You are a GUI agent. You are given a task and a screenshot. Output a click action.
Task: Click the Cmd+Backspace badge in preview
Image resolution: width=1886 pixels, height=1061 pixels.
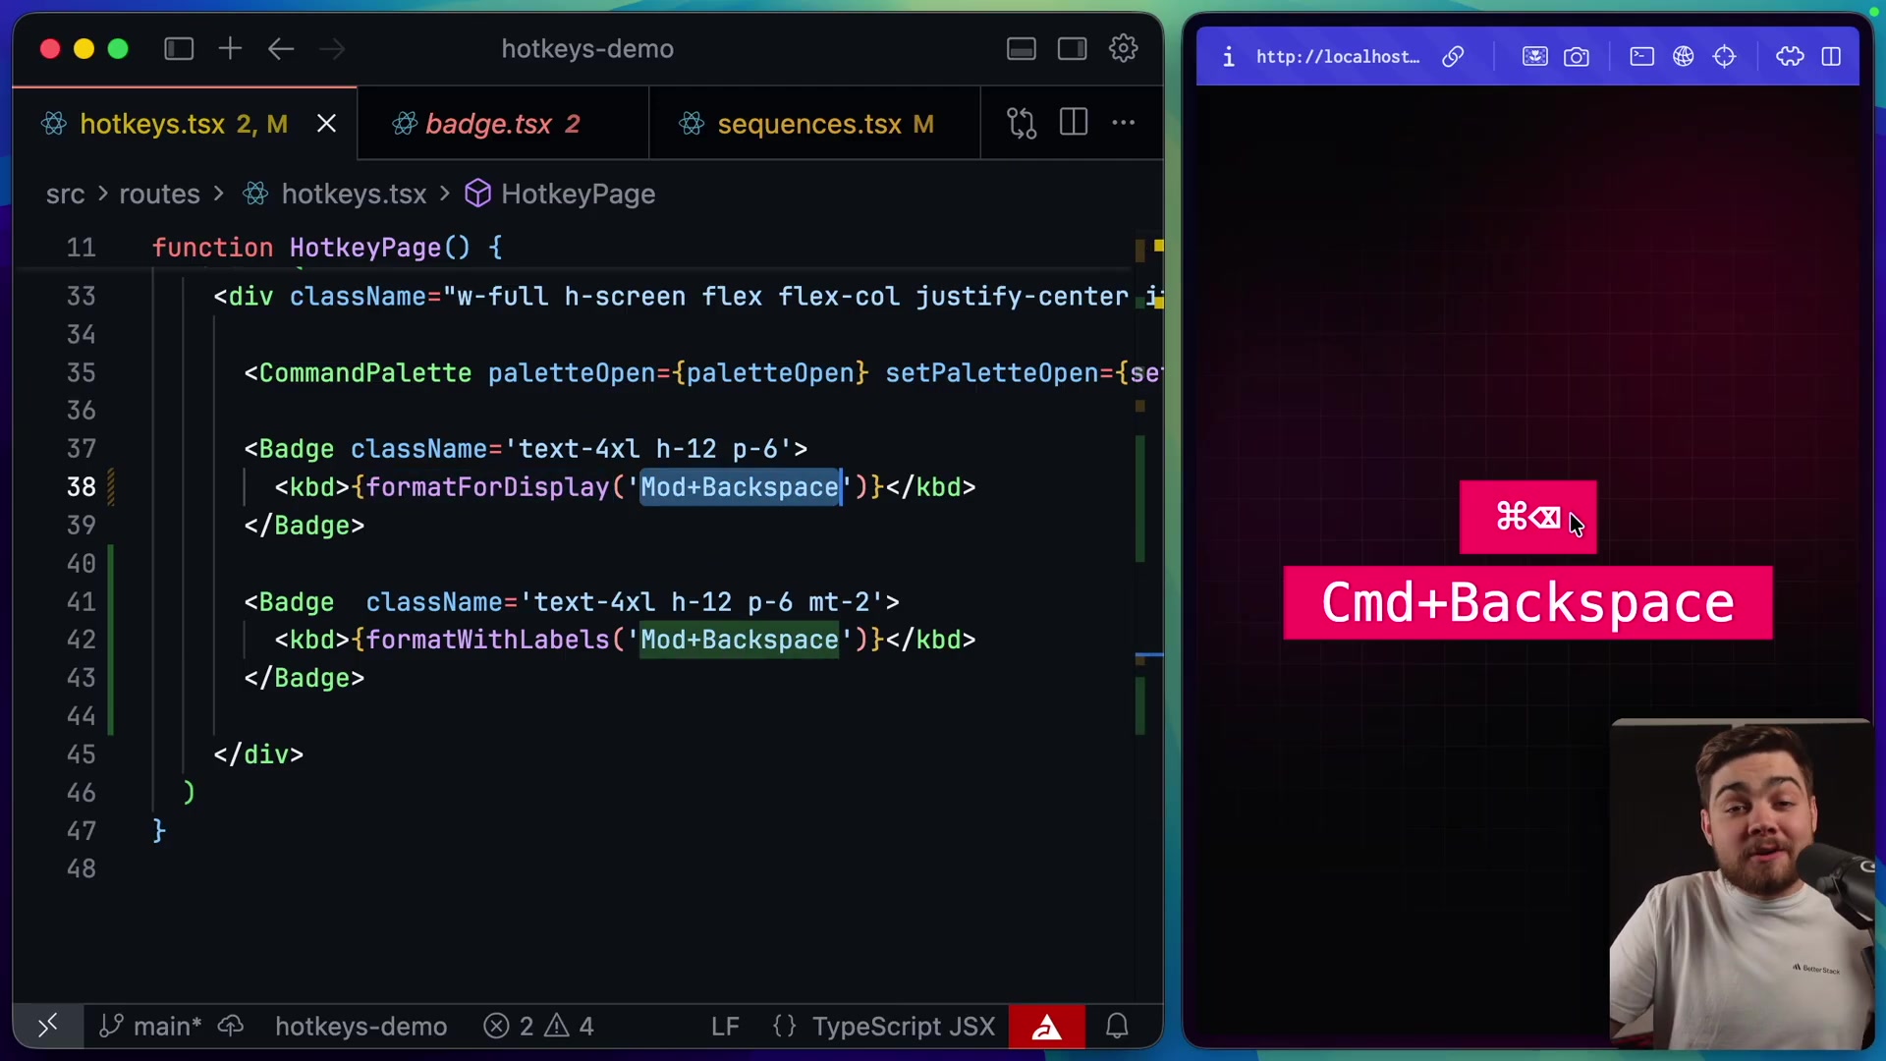click(1528, 603)
